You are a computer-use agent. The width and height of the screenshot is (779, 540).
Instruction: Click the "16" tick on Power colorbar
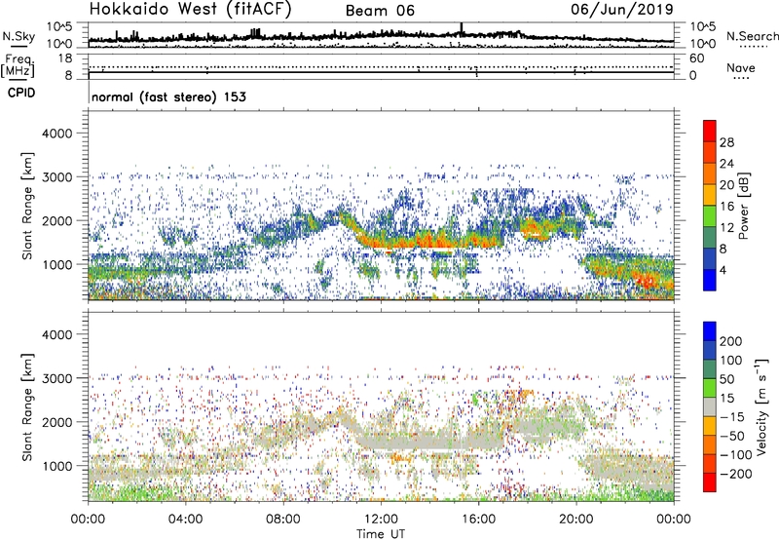(726, 207)
